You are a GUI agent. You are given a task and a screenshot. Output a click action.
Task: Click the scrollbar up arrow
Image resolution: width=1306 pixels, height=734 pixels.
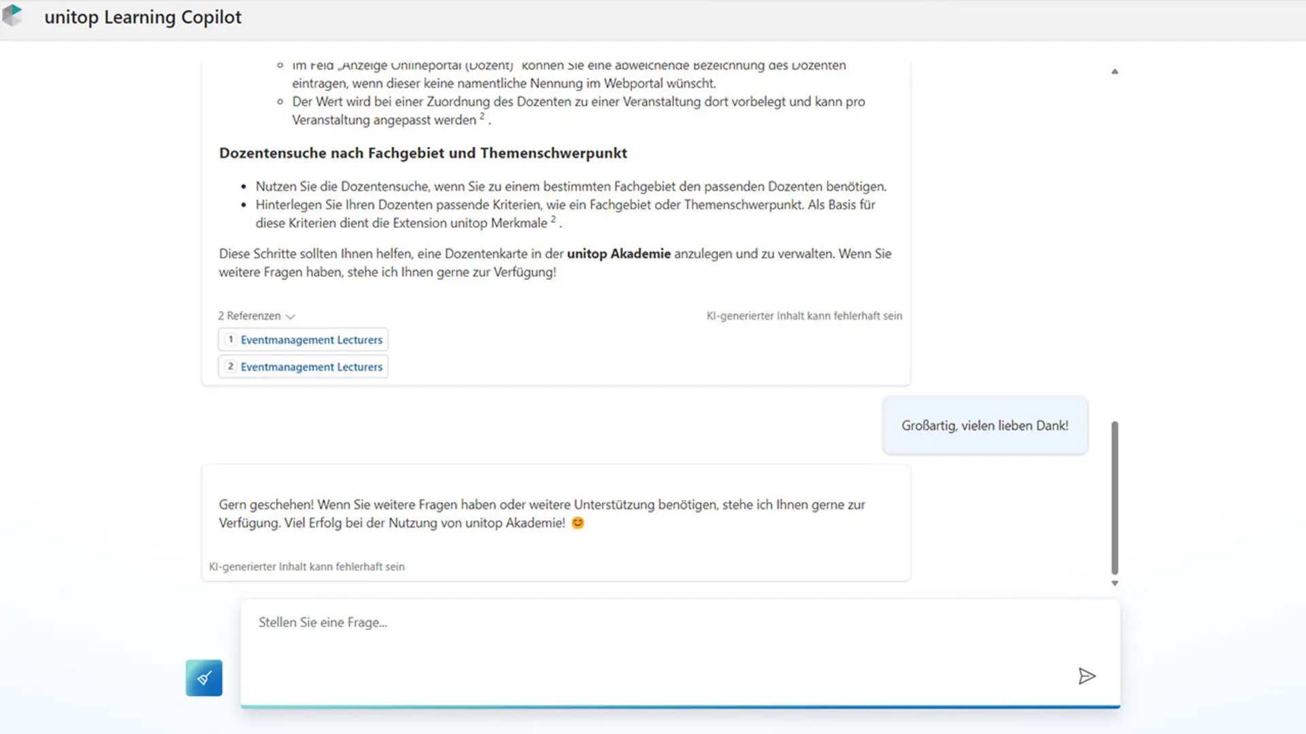tap(1115, 71)
